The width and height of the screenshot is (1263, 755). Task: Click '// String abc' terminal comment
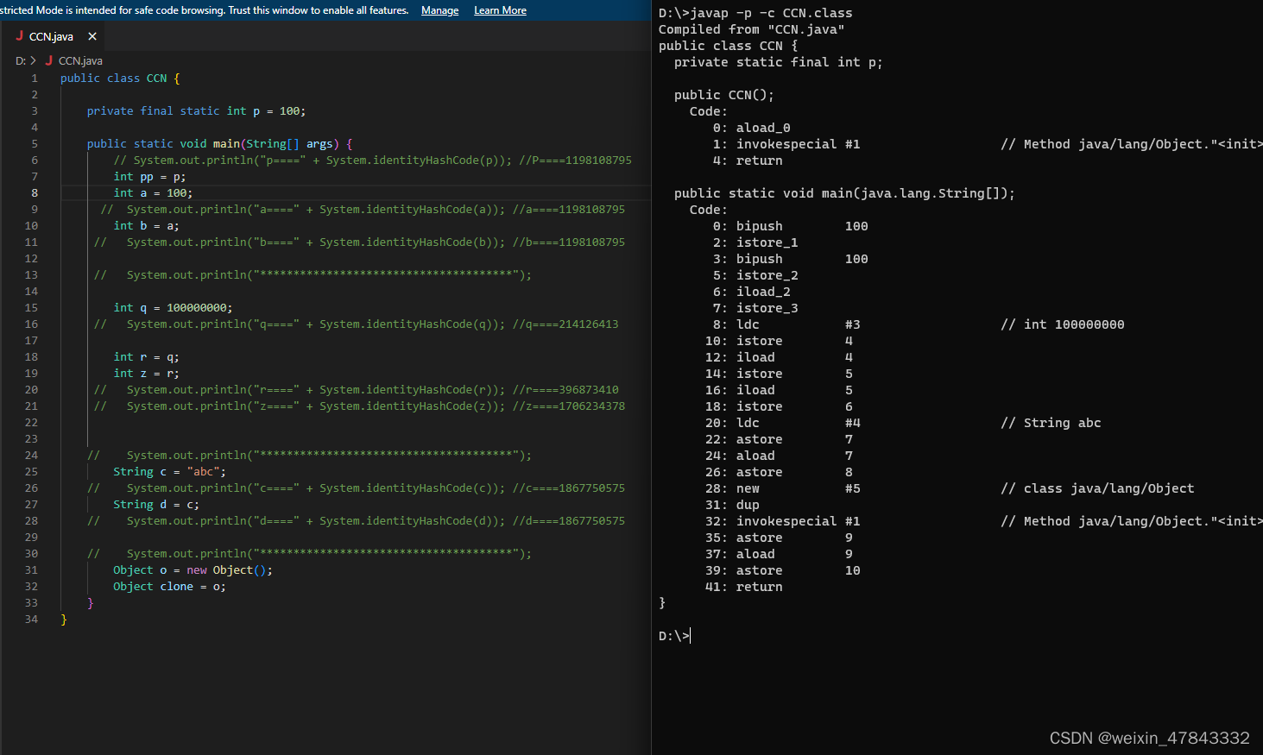pos(1051,423)
